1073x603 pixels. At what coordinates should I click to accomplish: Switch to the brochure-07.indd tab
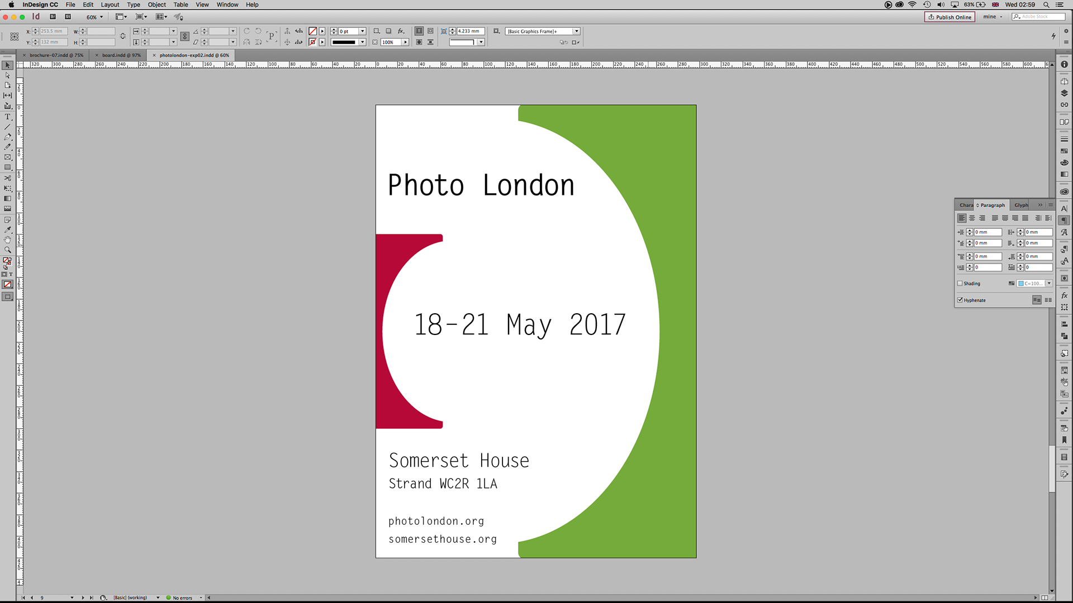coord(56,55)
